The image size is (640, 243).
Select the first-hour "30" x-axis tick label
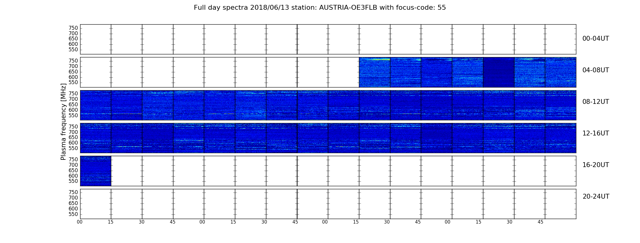[x=142, y=222]
